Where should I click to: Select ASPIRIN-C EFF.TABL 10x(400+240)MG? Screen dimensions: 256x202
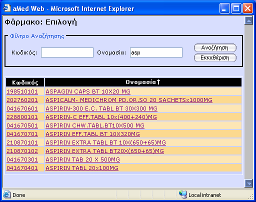101,117
